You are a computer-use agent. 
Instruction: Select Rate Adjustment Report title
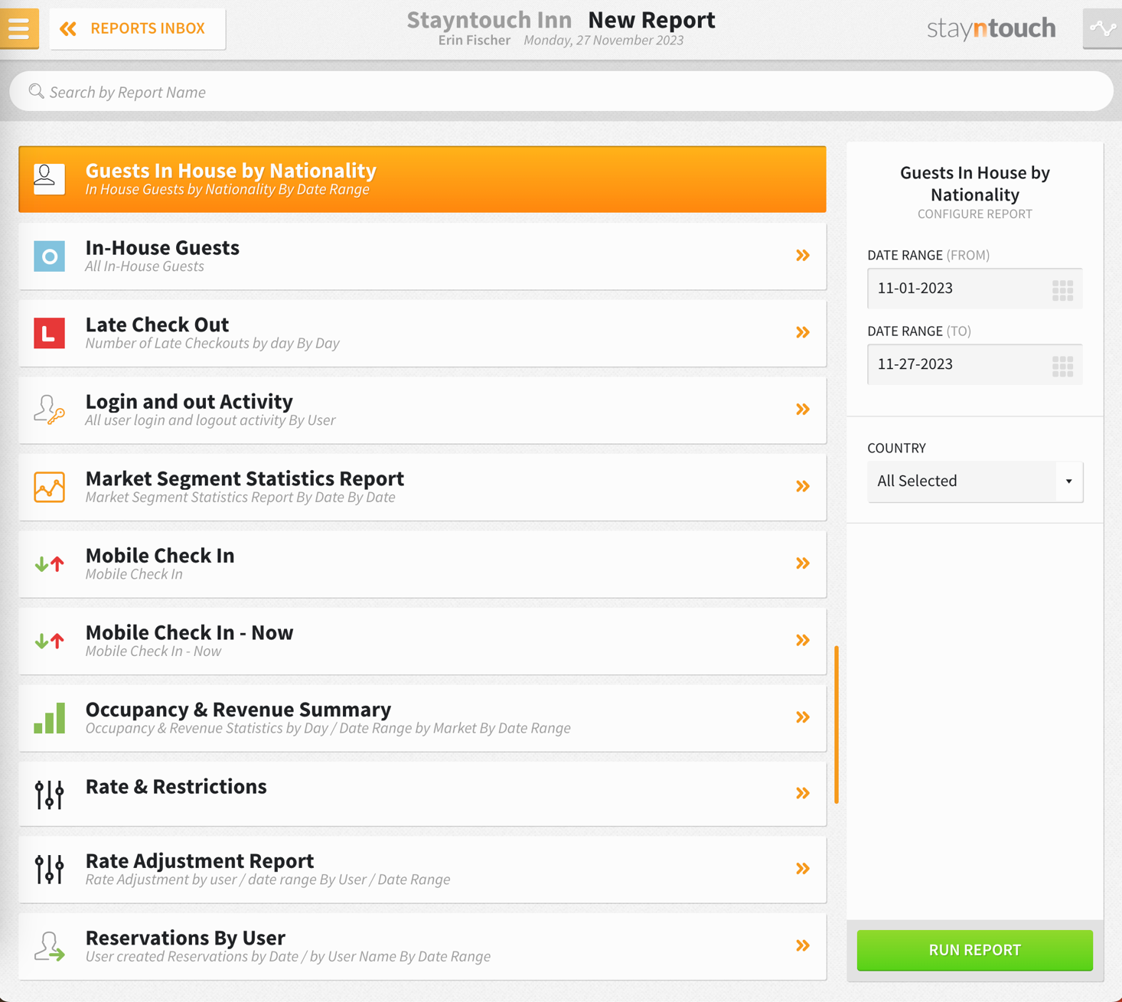tap(200, 861)
